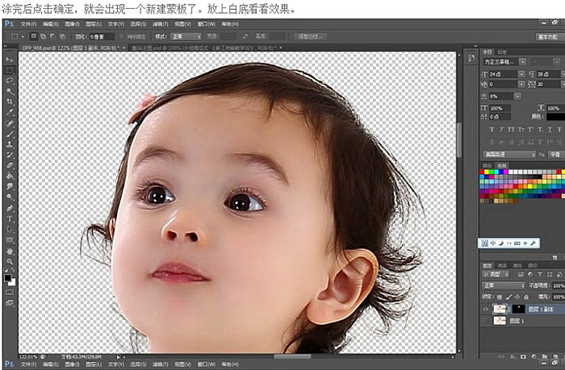Toggle visibility of 图层 1 layer
This screenshot has width=565, height=370.
(x=484, y=322)
